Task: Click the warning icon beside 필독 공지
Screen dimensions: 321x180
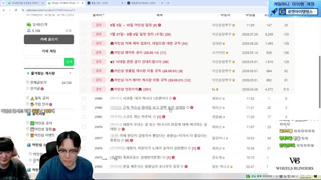Action: pos(32,98)
